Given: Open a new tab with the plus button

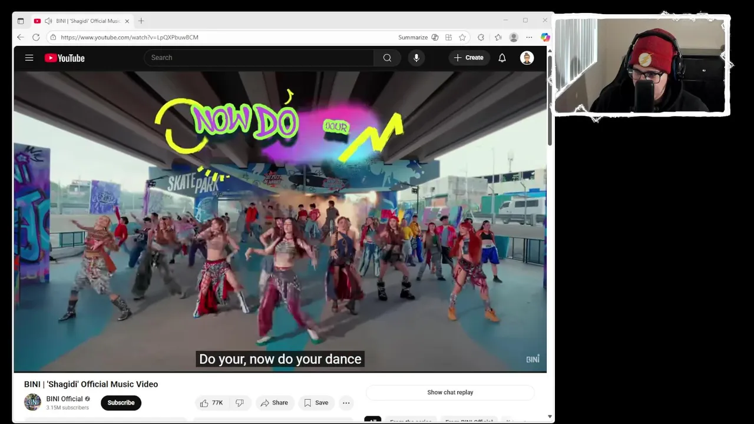Looking at the screenshot, I should click(141, 21).
